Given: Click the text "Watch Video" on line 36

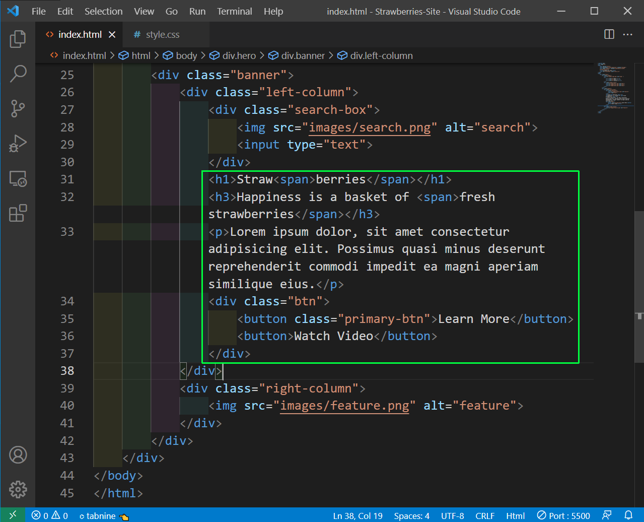Looking at the screenshot, I should (x=334, y=336).
